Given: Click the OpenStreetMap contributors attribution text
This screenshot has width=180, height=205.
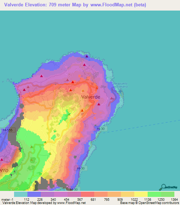Looking at the screenshot, I should [x=159, y=203].
